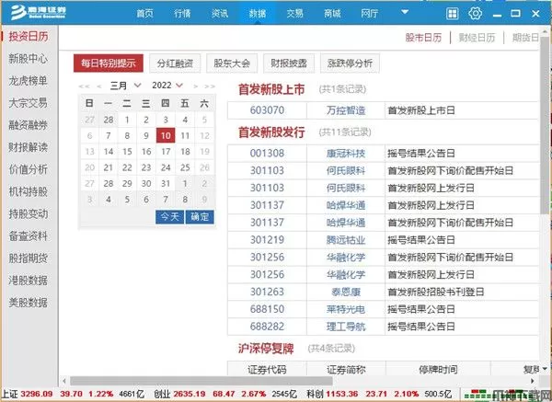Go to previous month with the < arrow
The image size is (552, 402).
coord(99,86)
